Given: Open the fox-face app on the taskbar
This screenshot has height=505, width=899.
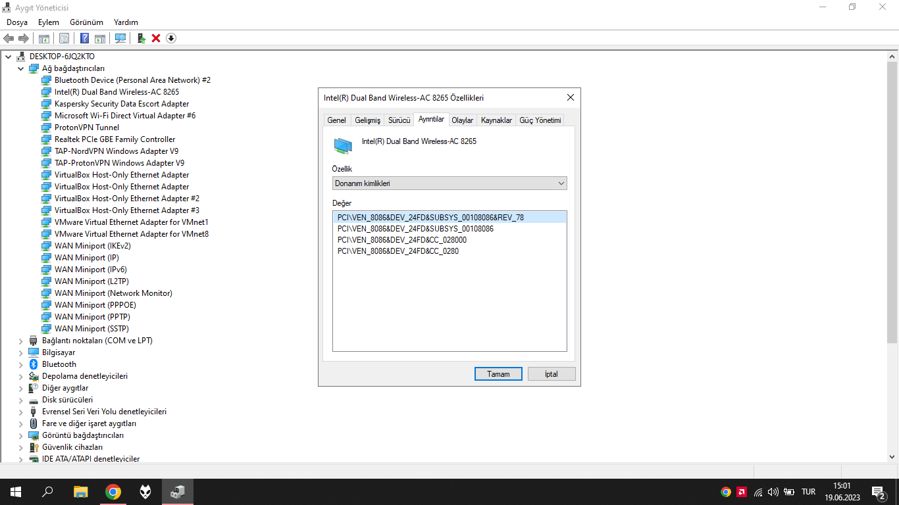Looking at the screenshot, I should 145,492.
